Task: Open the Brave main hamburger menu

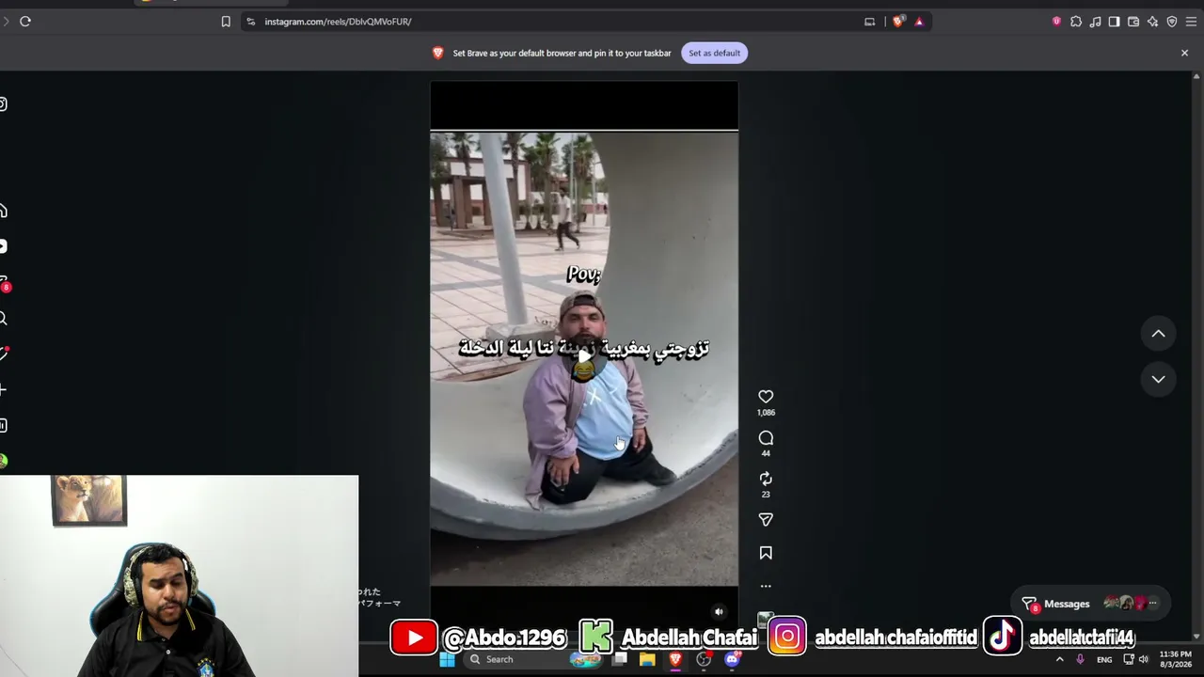Action: coord(1191,22)
